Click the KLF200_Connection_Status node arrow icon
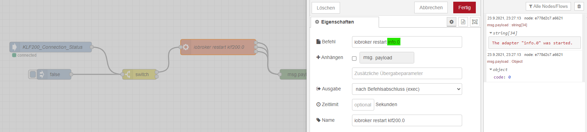Image resolution: width=587 pixels, height=132 pixels. tap(14, 47)
